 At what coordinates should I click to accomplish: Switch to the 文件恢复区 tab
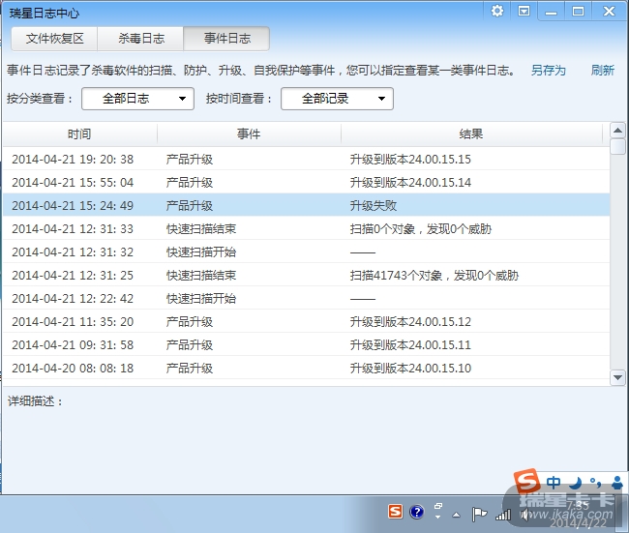54,39
